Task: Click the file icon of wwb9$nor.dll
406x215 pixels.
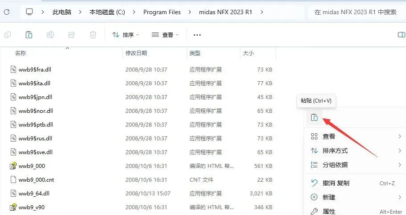Action: (13, 111)
